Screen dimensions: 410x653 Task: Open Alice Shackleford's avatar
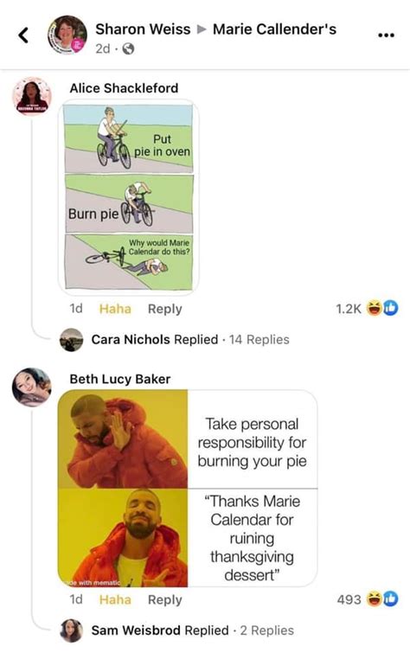click(x=32, y=96)
